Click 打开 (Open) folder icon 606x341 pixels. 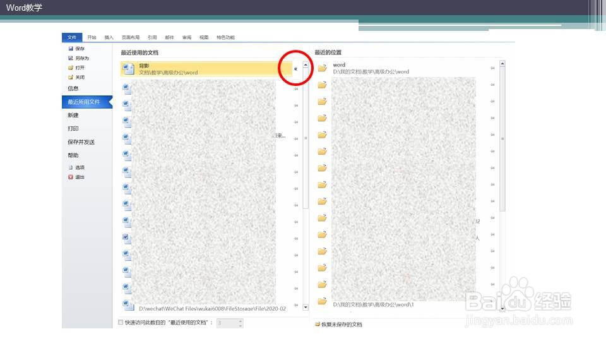tap(71, 68)
